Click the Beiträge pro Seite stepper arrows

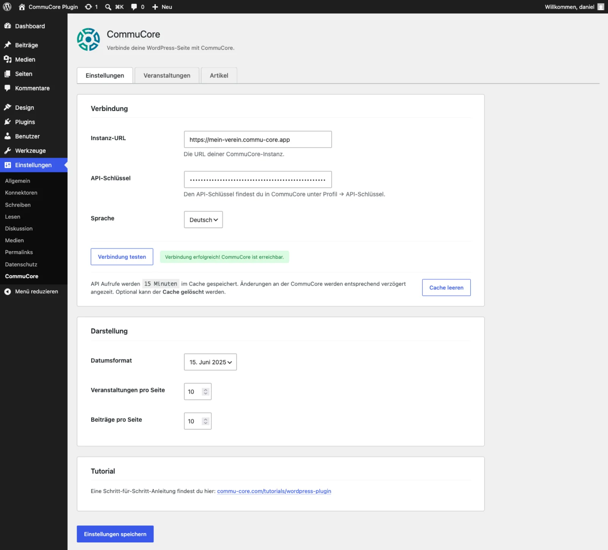(x=206, y=421)
